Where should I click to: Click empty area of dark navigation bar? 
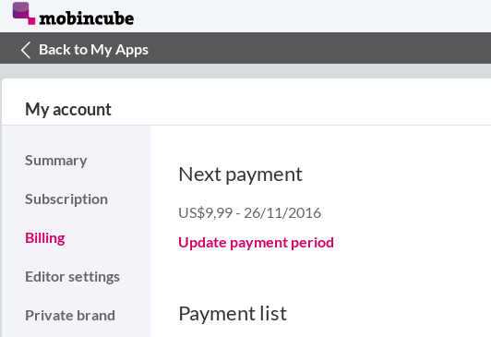[x=319, y=48]
